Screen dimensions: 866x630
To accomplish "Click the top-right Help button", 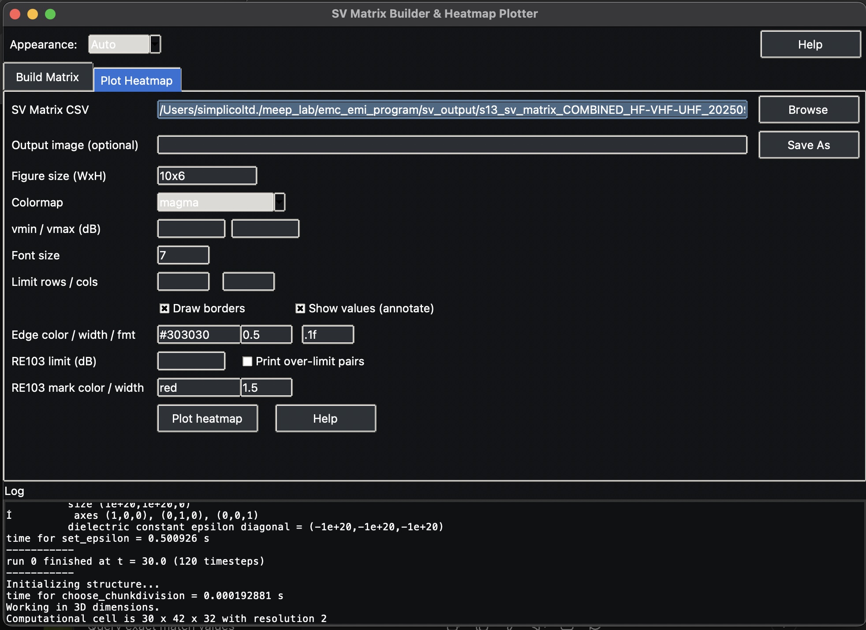I will coord(810,44).
